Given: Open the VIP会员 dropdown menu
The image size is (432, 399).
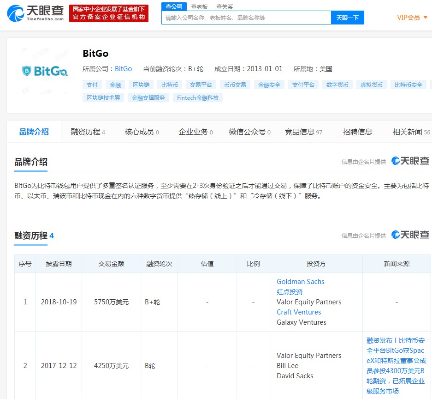Looking at the screenshot, I should (412, 18).
